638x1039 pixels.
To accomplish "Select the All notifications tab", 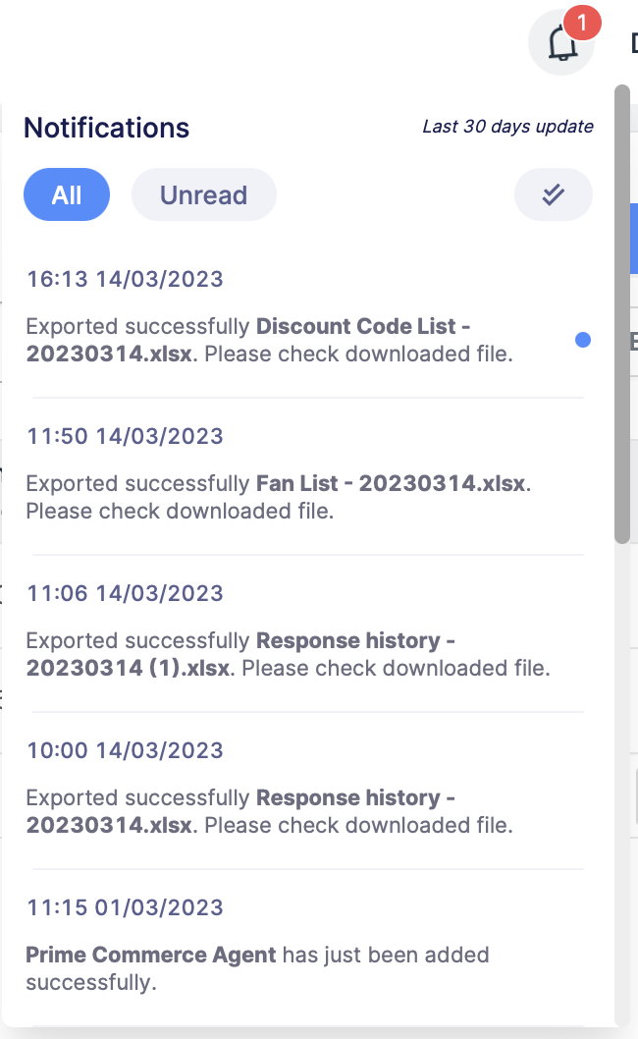I will tap(67, 194).
